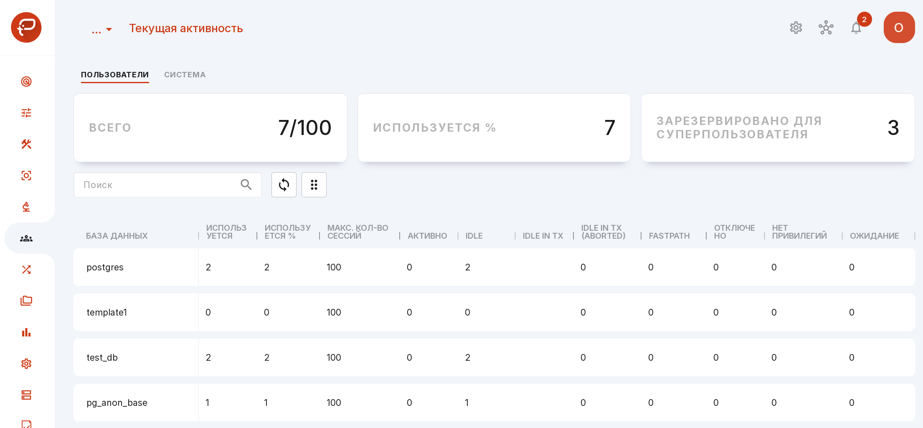
Task: Click the ИСПОЛЬЗУЕТСЯ % card
Action: pyautogui.click(x=494, y=127)
